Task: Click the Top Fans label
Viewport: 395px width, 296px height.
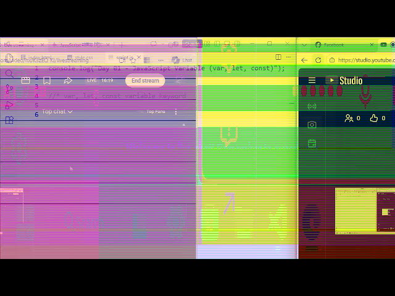Action: [156, 112]
